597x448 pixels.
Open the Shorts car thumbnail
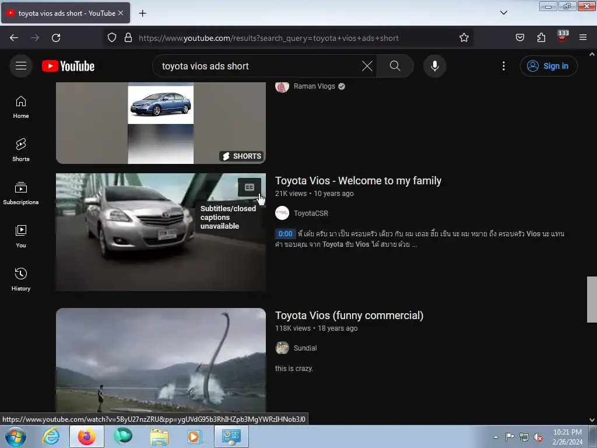[x=161, y=123]
